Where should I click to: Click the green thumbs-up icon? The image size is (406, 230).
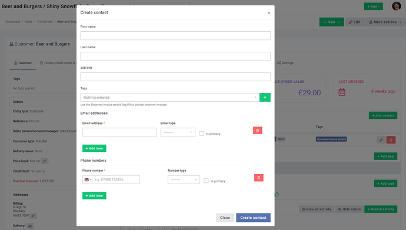277,194
